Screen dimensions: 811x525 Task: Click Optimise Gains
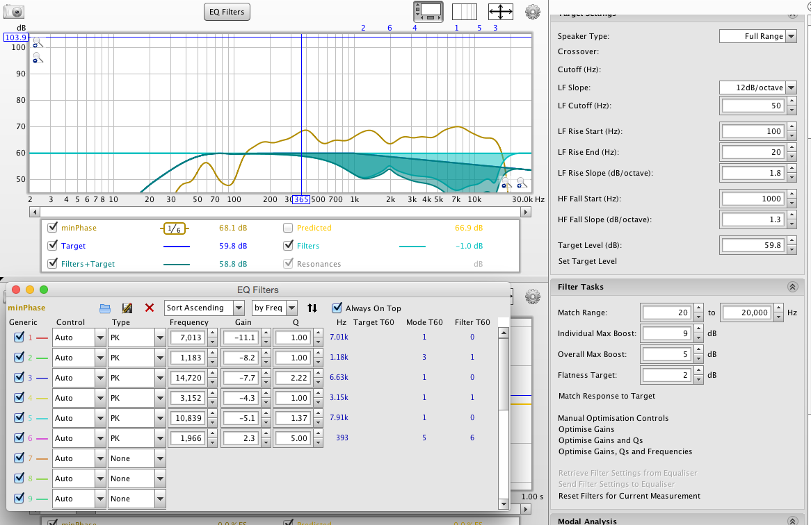click(x=586, y=429)
